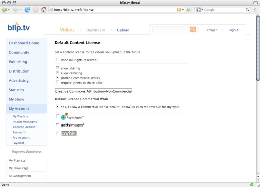Open the back button history dropdown
260x187 pixels.
(9, 10)
